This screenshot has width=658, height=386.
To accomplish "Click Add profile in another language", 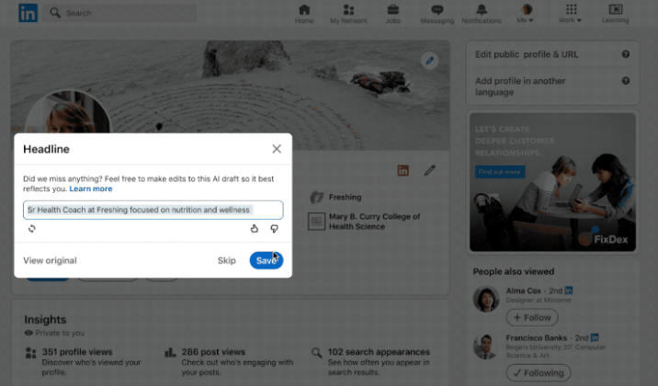I will click(x=520, y=86).
